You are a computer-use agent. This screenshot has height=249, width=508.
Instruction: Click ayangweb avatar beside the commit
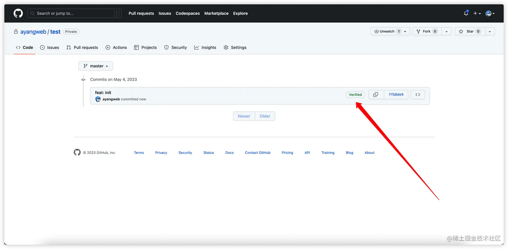click(x=98, y=99)
